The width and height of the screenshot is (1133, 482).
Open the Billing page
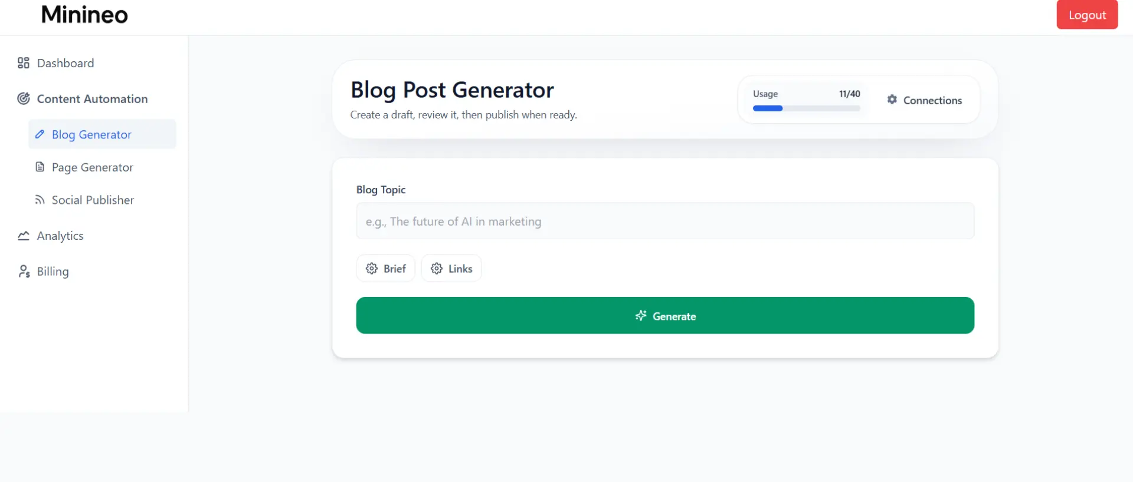pyautogui.click(x=53, y=272)
